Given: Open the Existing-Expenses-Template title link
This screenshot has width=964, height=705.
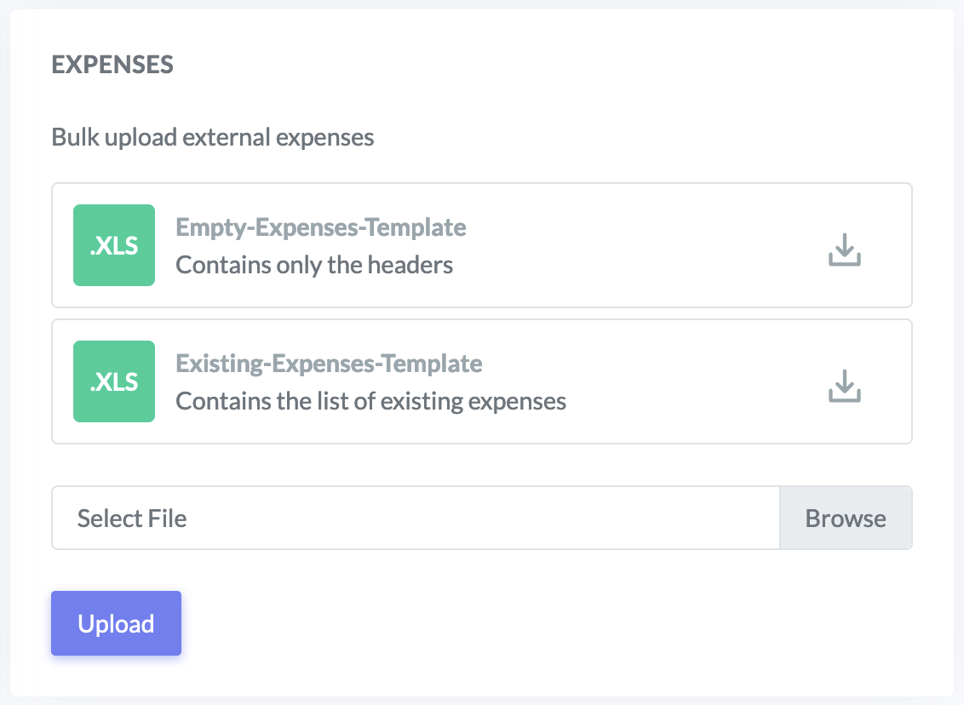Looking at the screenshot, I should 329,364.
